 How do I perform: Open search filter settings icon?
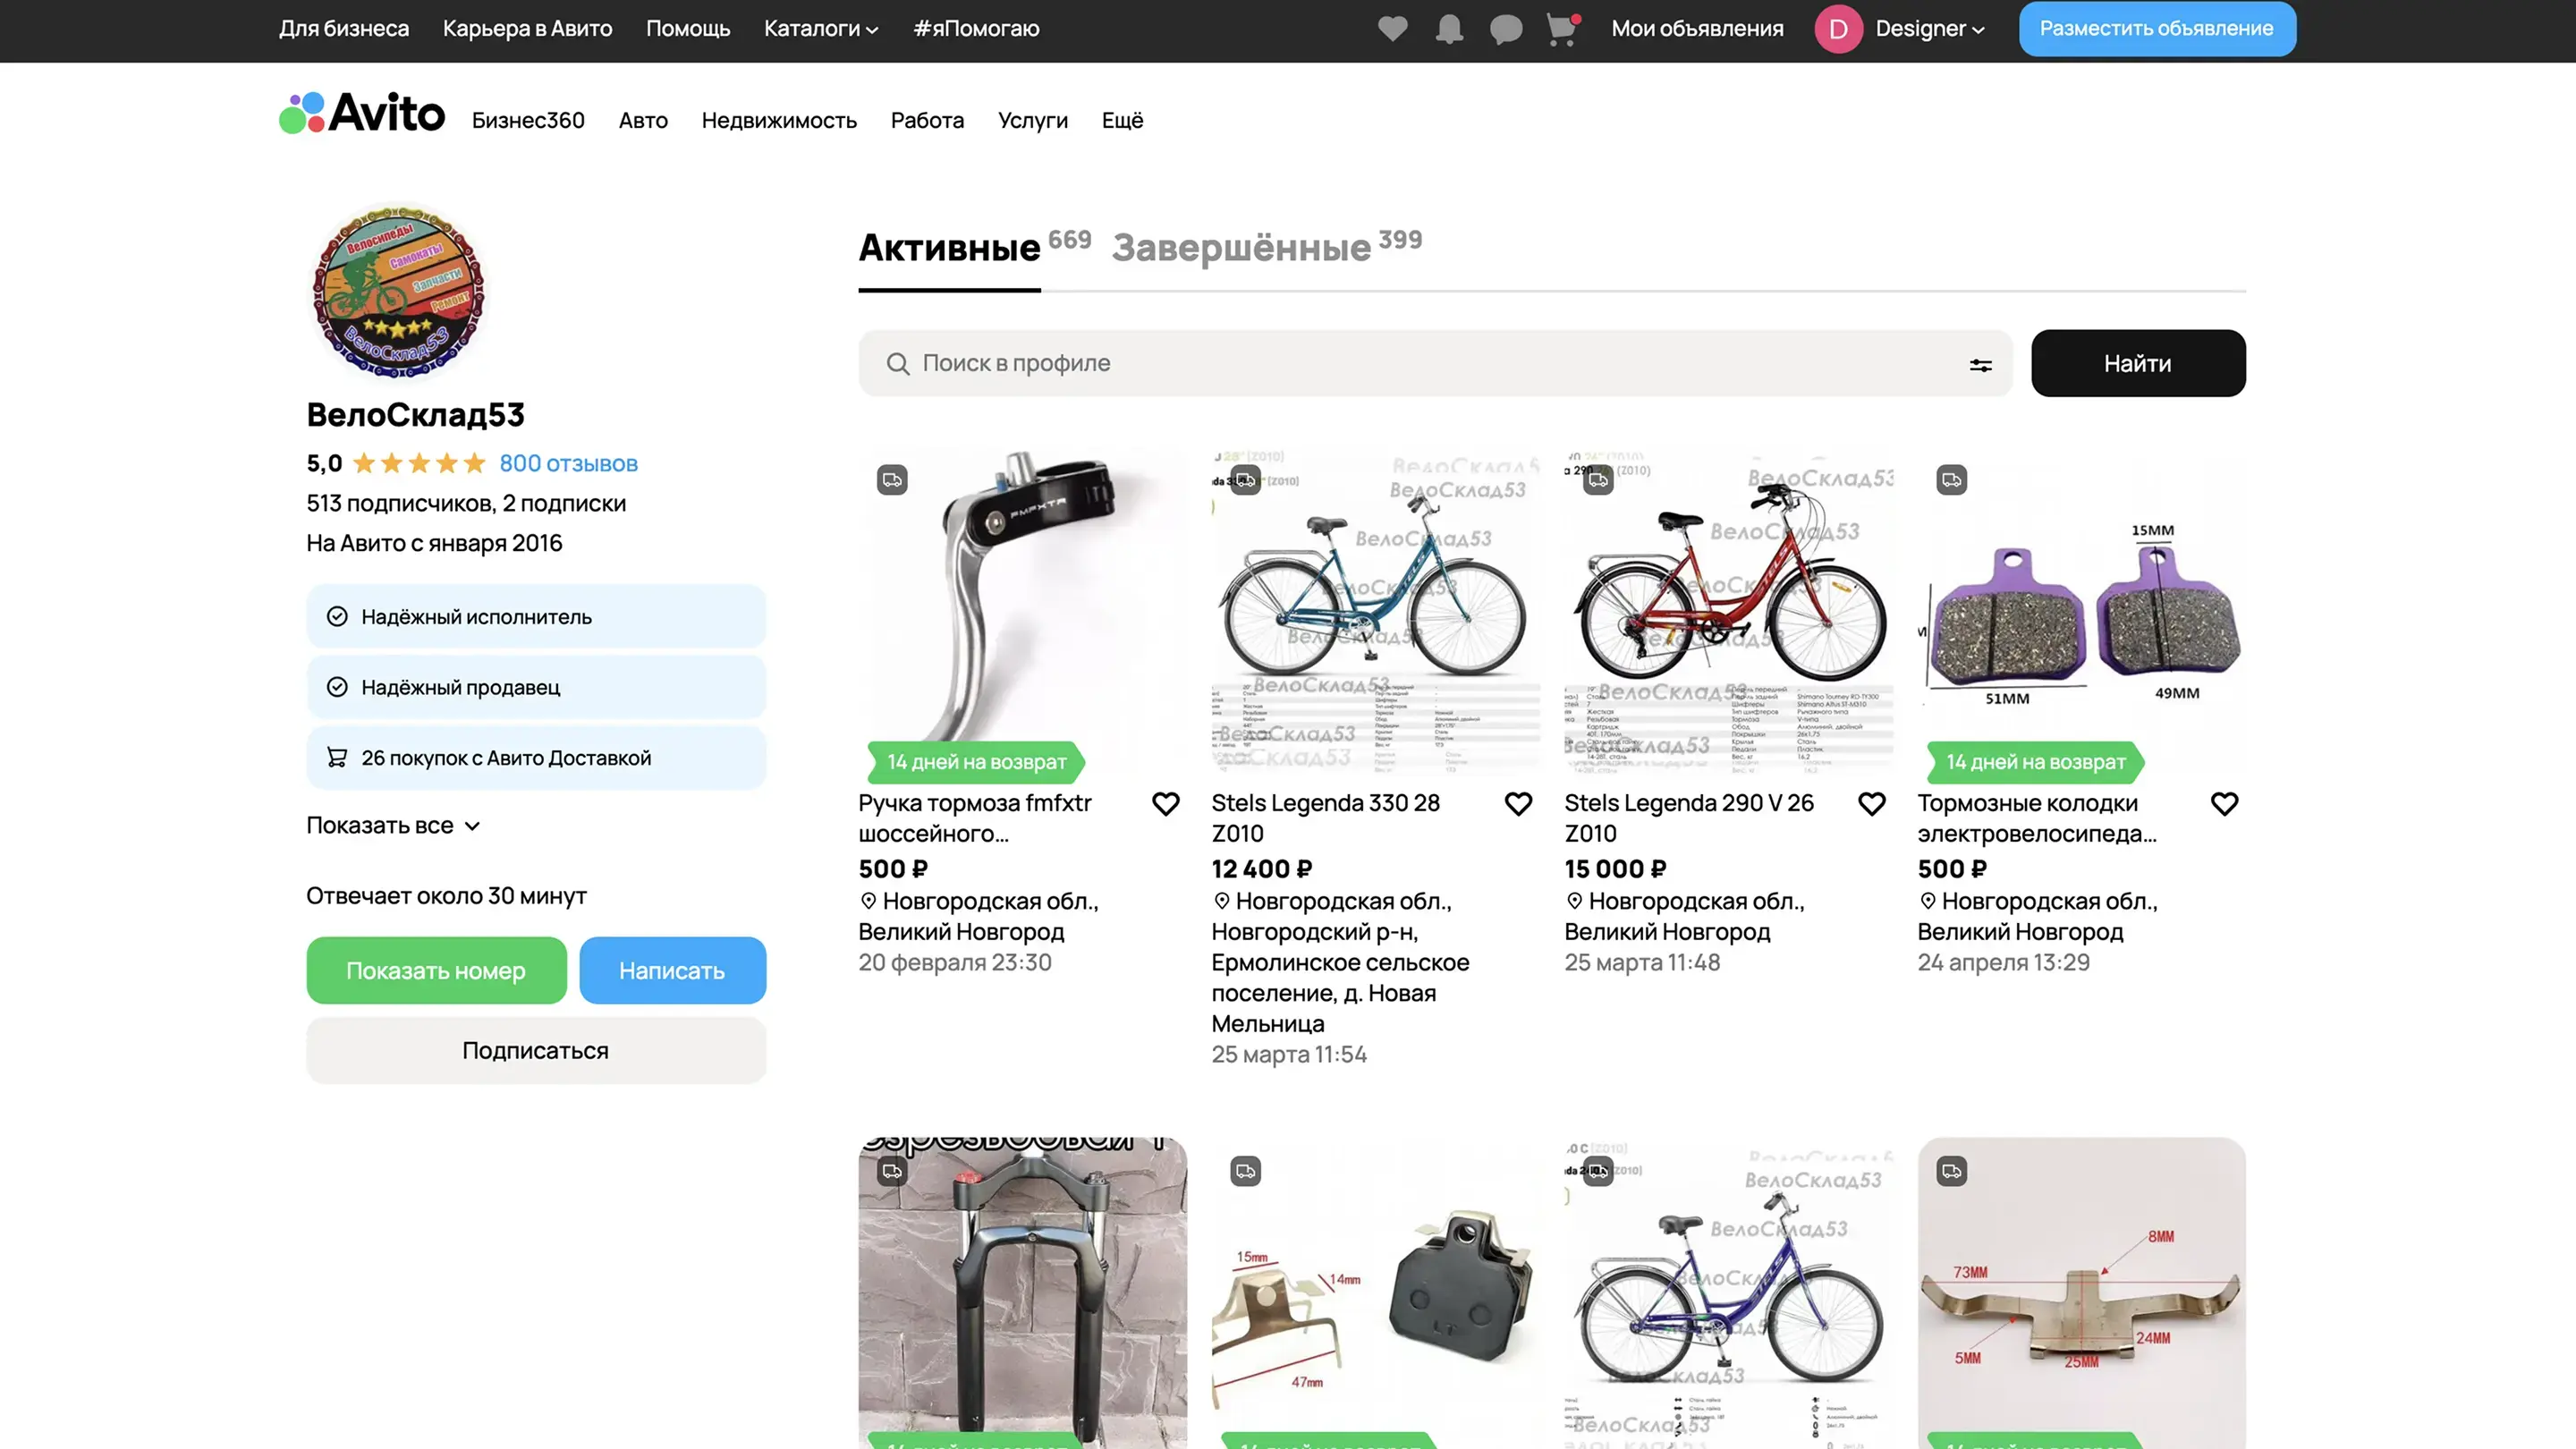1980,364
